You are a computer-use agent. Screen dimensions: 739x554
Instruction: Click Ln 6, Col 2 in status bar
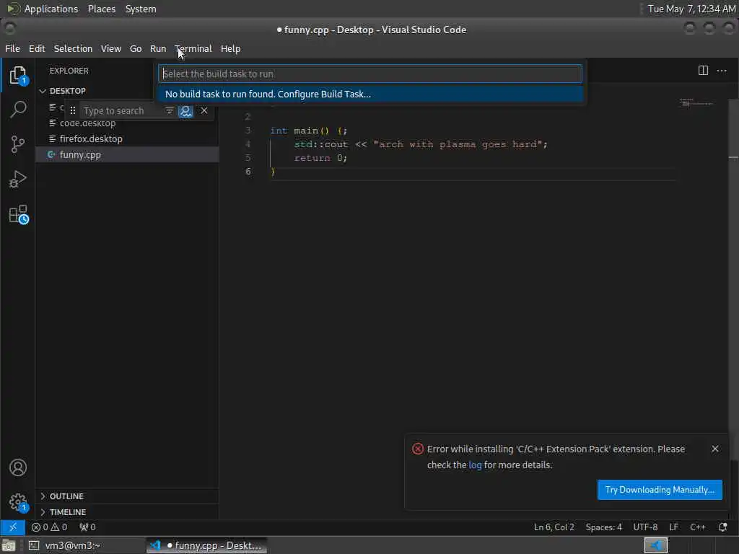554,527
